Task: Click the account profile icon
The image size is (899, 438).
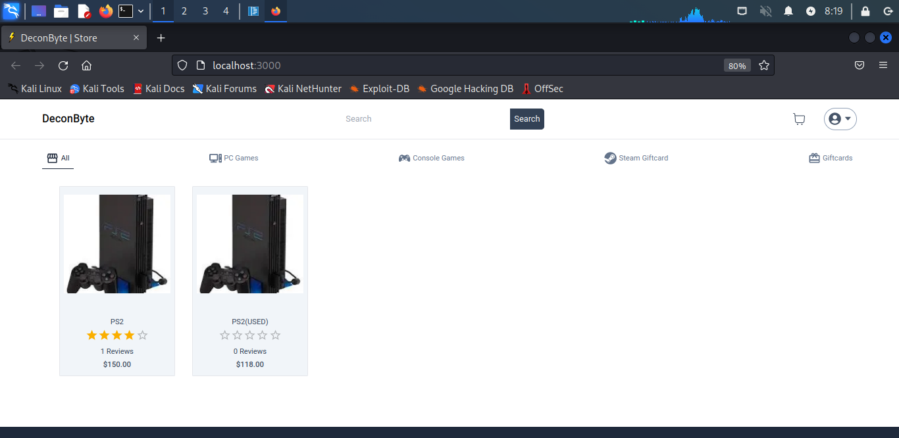Action: [x=835, y=119]
